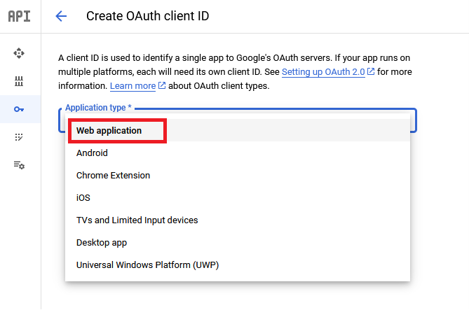Select iOS application type
469x310 pixels.
(x=238, y=198)
